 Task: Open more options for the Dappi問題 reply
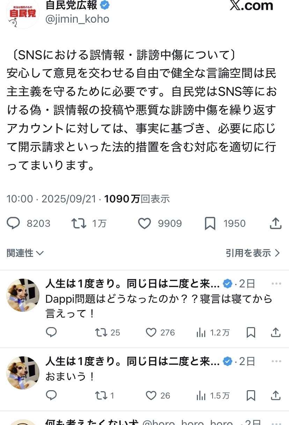coord(276,284)
